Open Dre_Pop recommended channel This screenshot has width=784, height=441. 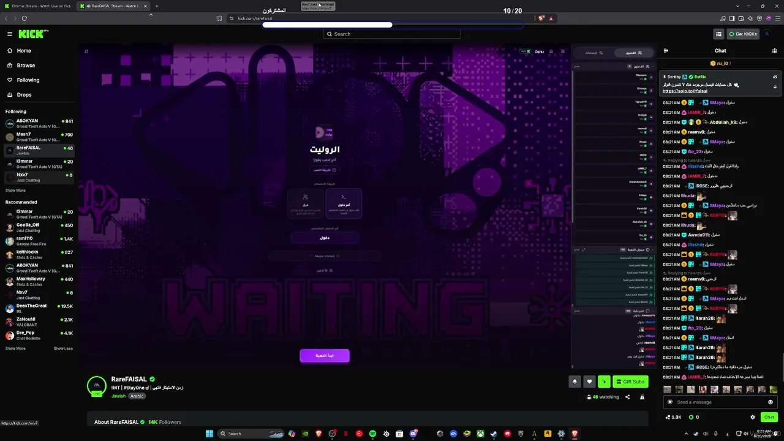coord(39,335)
